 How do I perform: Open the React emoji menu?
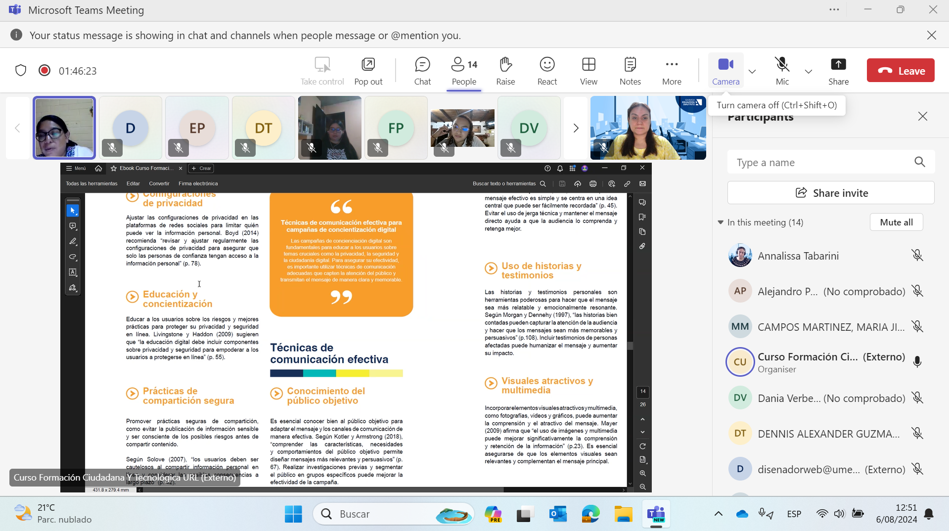[547, 71]
